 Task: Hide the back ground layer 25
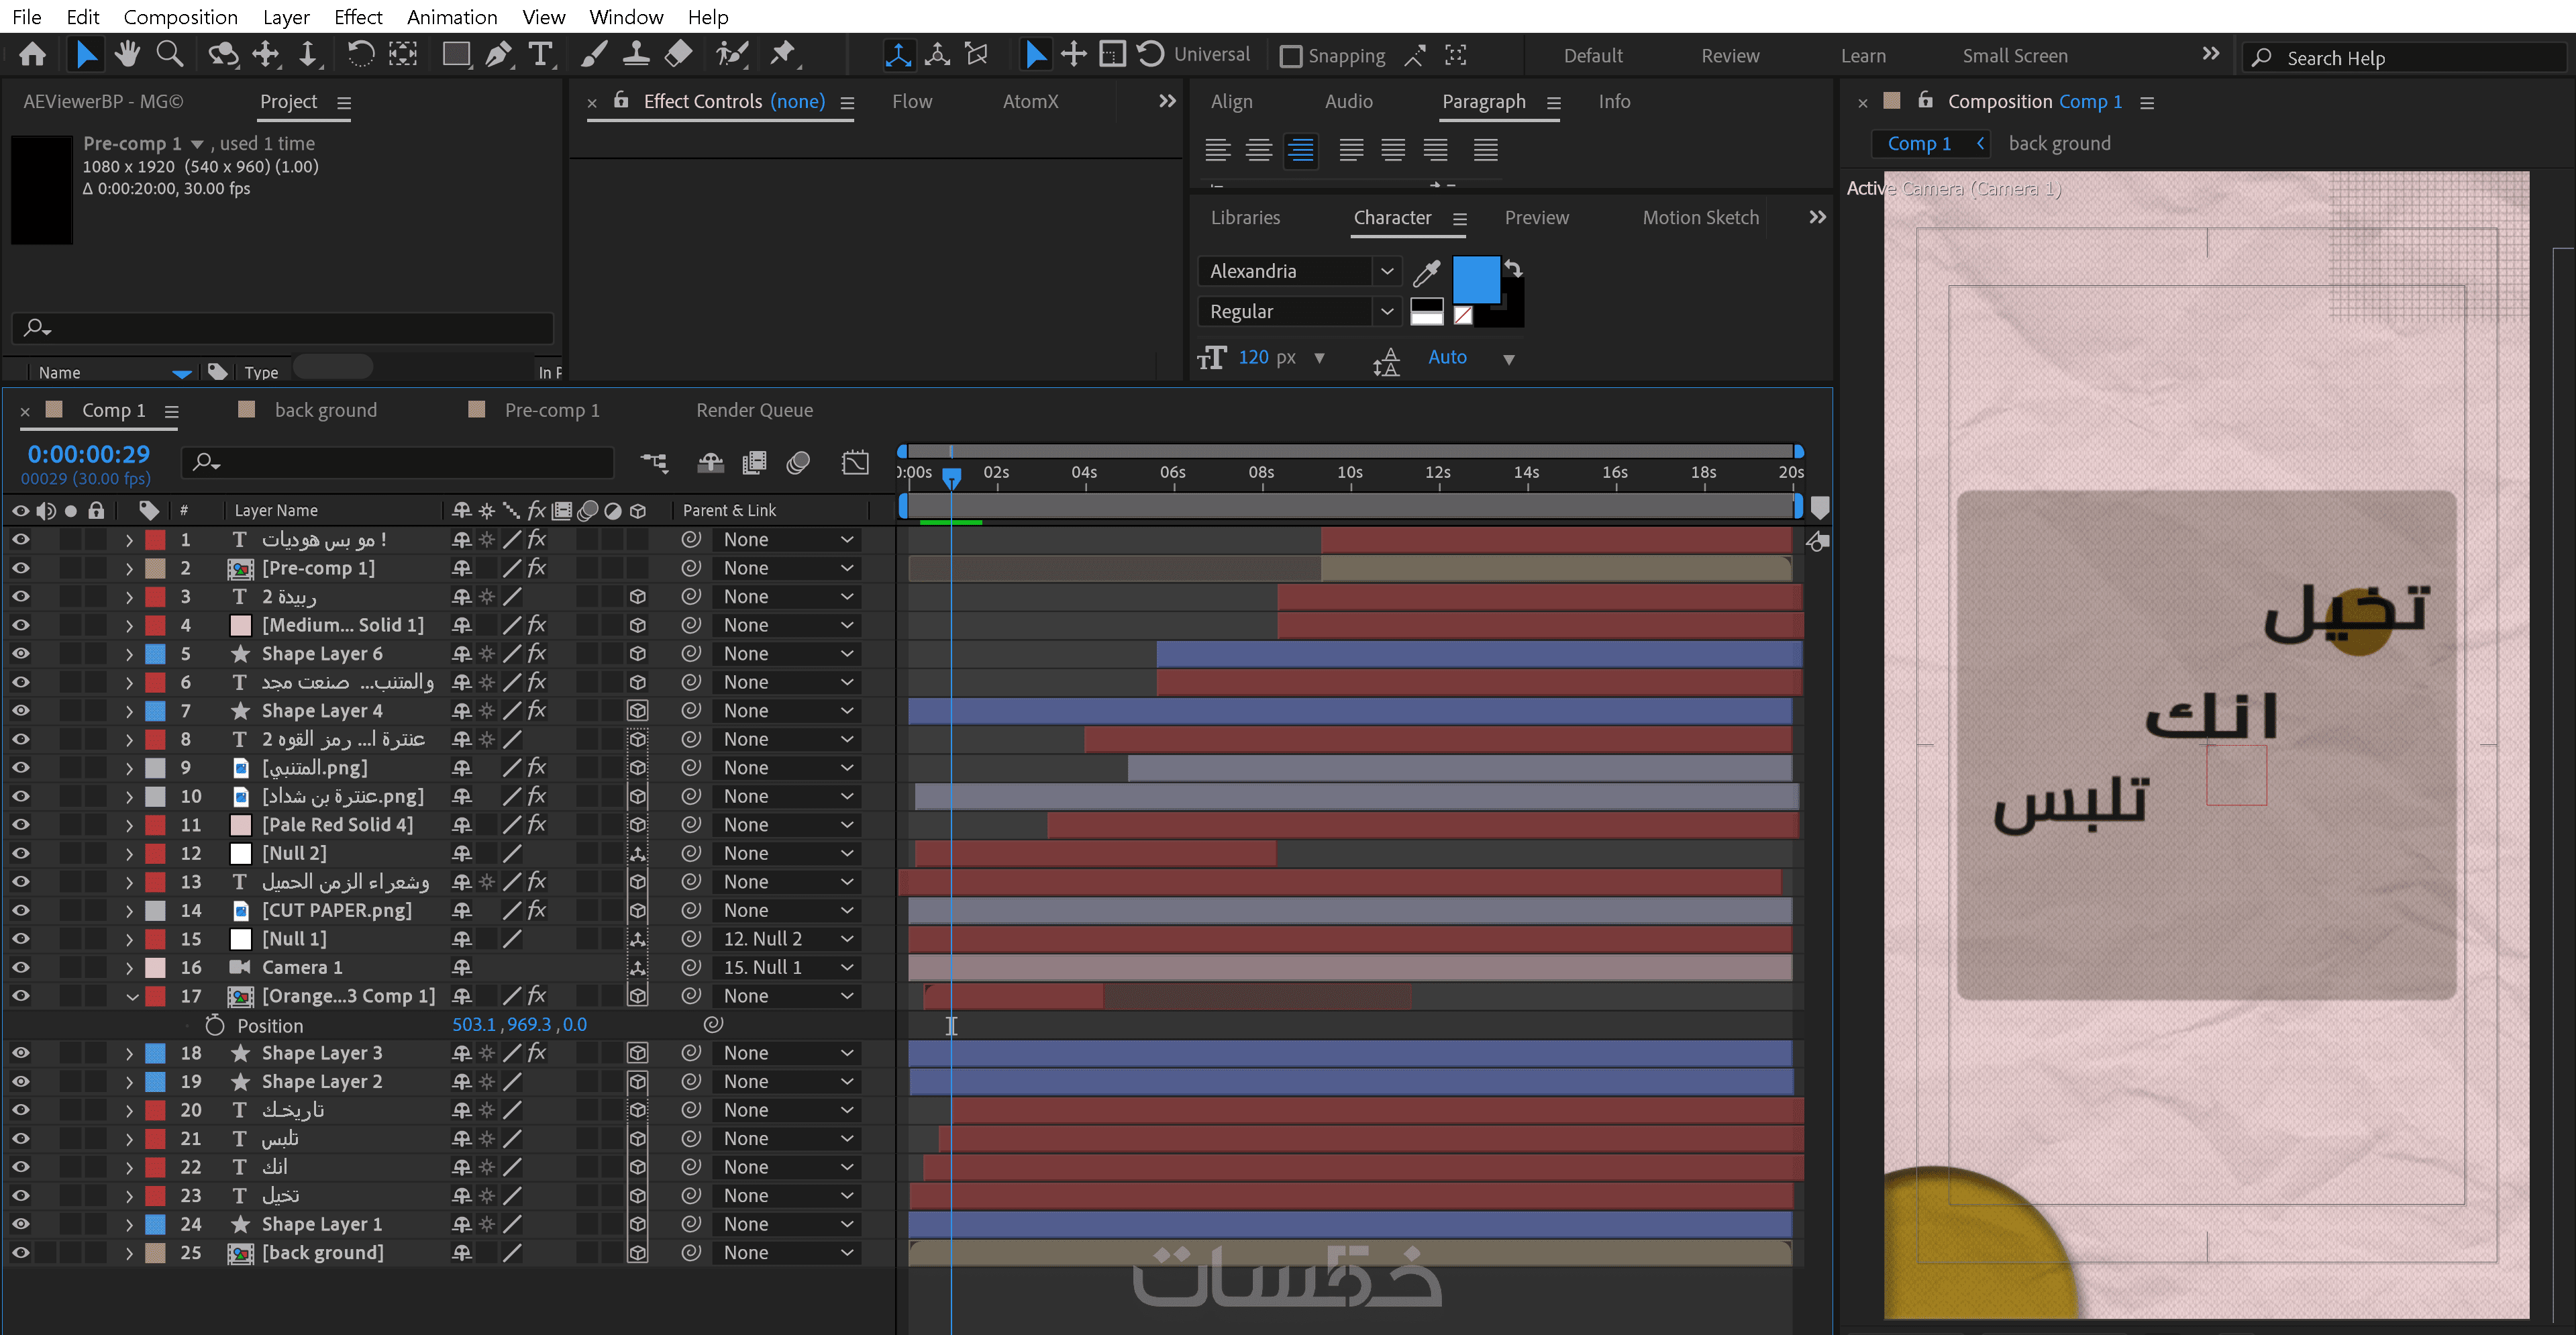coord(20,1252)
